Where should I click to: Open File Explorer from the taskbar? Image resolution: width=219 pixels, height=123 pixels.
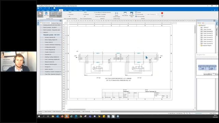(53, 116)
